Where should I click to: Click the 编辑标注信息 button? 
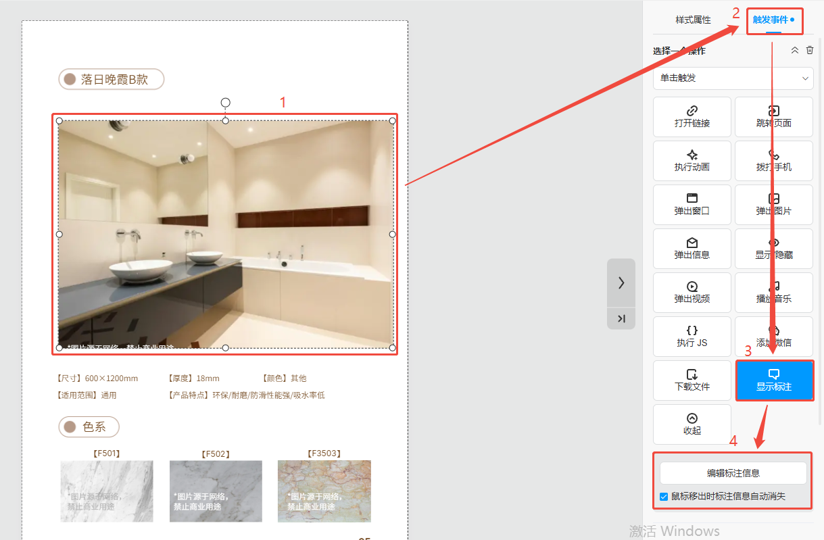[x=733, y=473]
